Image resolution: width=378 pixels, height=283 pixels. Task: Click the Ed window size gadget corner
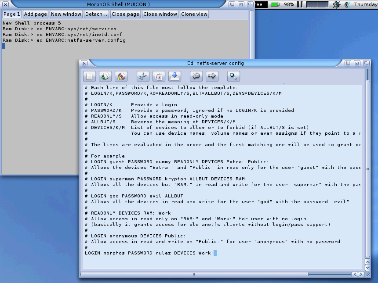pos(367,274)
